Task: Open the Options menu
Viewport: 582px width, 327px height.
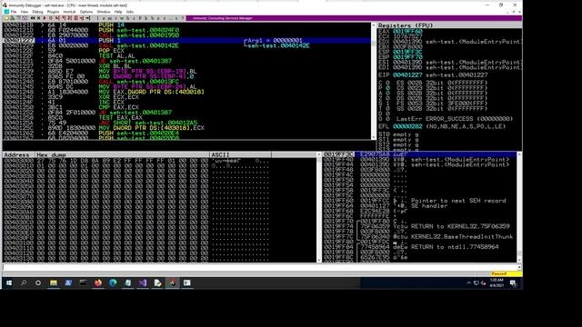Action: pos(86,12)
